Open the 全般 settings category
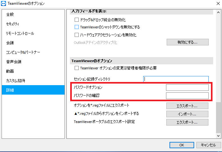The width and height of the screenshot is (222, 152). point(10,15)
